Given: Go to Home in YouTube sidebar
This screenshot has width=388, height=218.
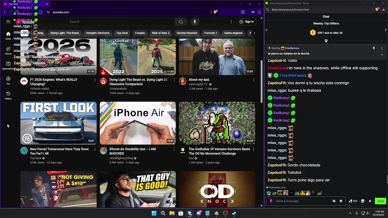Looking at the screenshot, I should coord(8,35).
